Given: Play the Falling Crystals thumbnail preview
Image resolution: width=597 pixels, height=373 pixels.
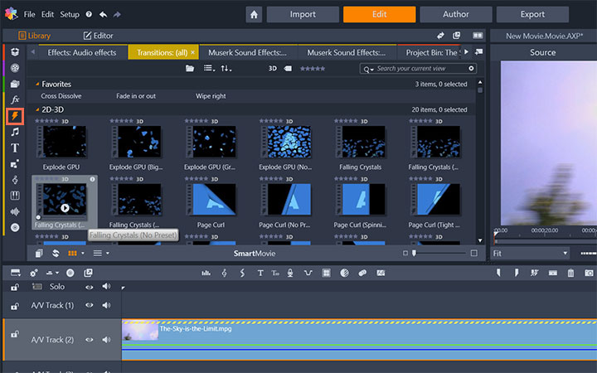Looking at the screenshot, I should tap(65, 208).
